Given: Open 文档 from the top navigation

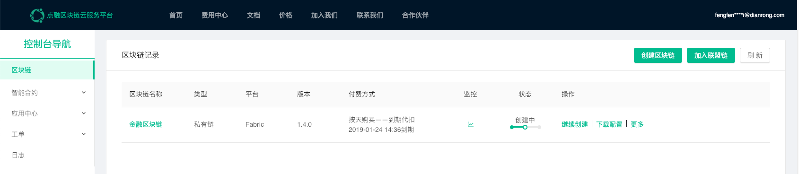Looking at the screenshot, I should coord(254,15).
